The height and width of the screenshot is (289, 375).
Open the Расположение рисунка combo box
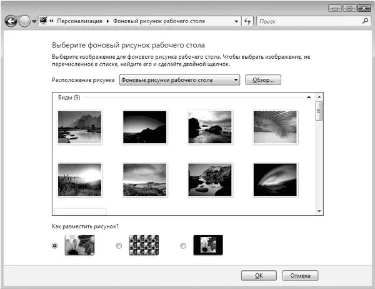point(179,79)
